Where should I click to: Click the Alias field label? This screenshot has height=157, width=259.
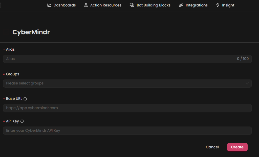[x=10, y=49]
